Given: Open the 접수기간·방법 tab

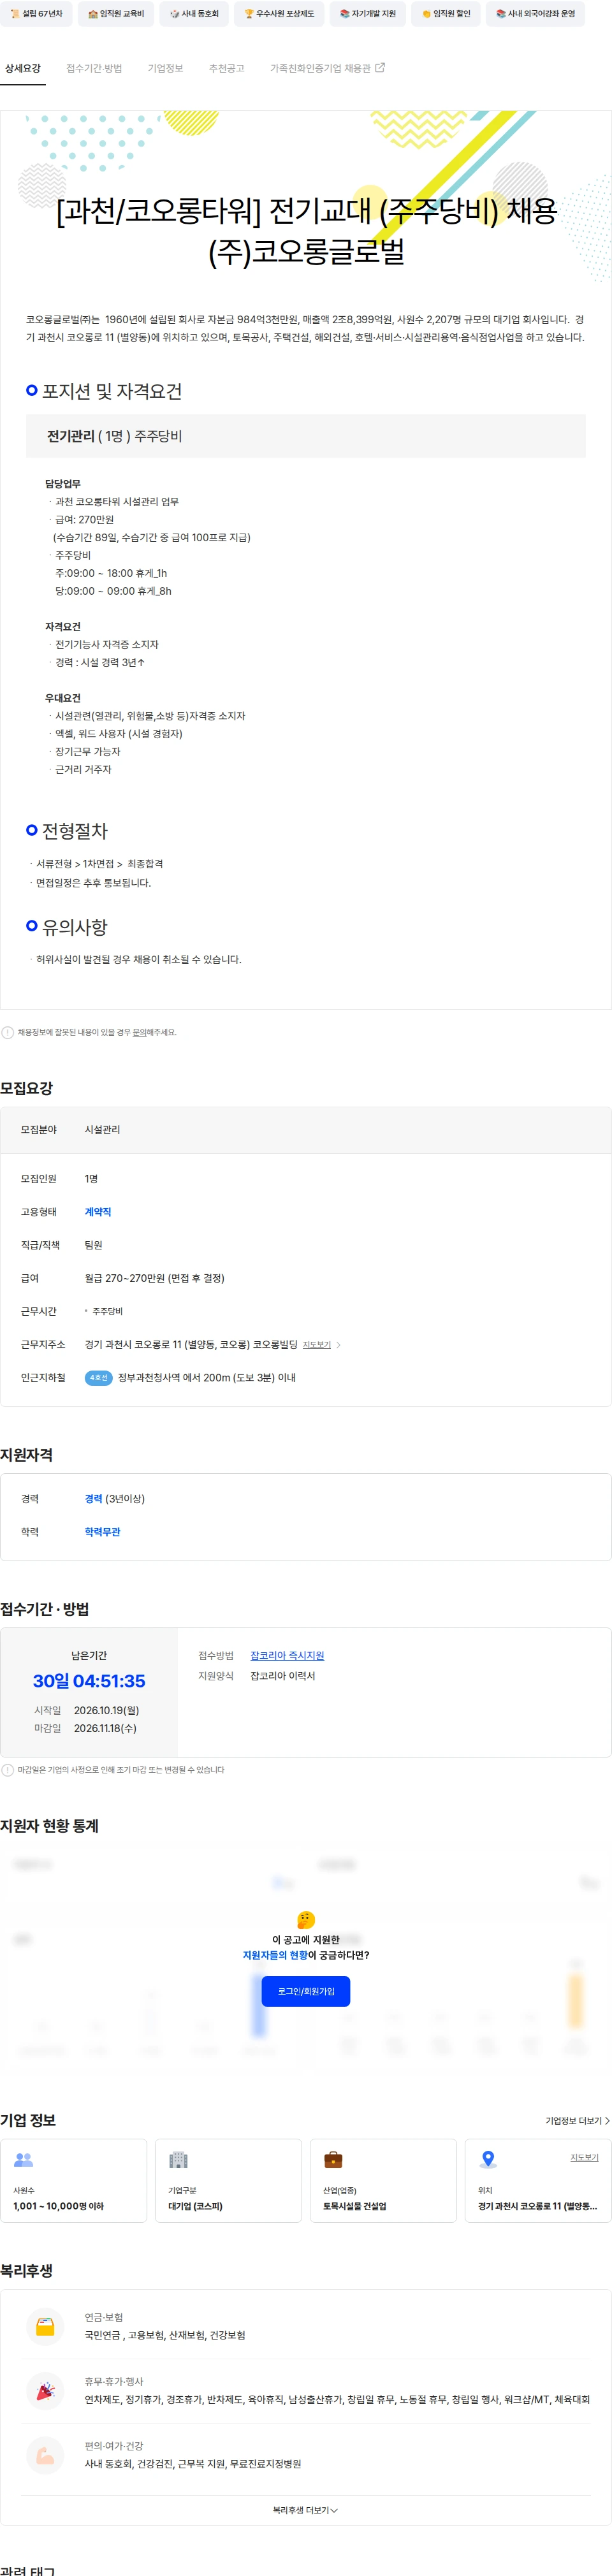Looking at the screenshot, I should (x=94, y=68).
